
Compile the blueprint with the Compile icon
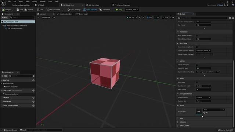point(3,10)
